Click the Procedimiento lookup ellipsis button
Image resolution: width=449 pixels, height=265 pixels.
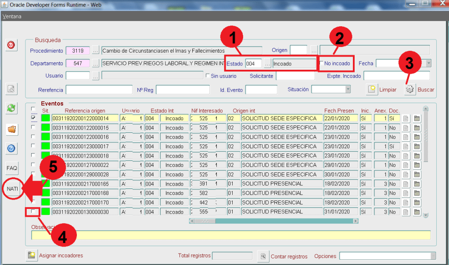tap(95, 50)
